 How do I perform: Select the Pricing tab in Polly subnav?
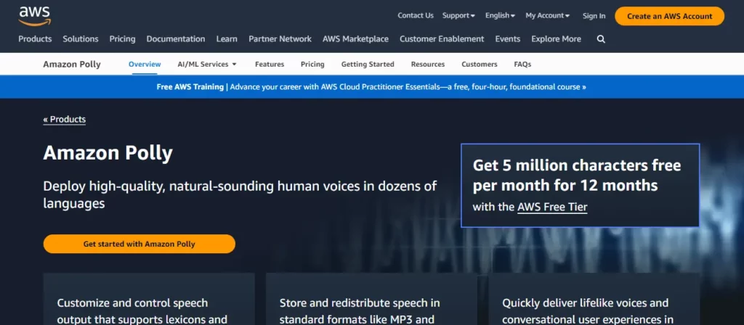point(312,64)
